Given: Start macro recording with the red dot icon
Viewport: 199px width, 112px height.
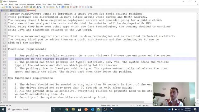Looking at the screenshot, I should [80, 7].
